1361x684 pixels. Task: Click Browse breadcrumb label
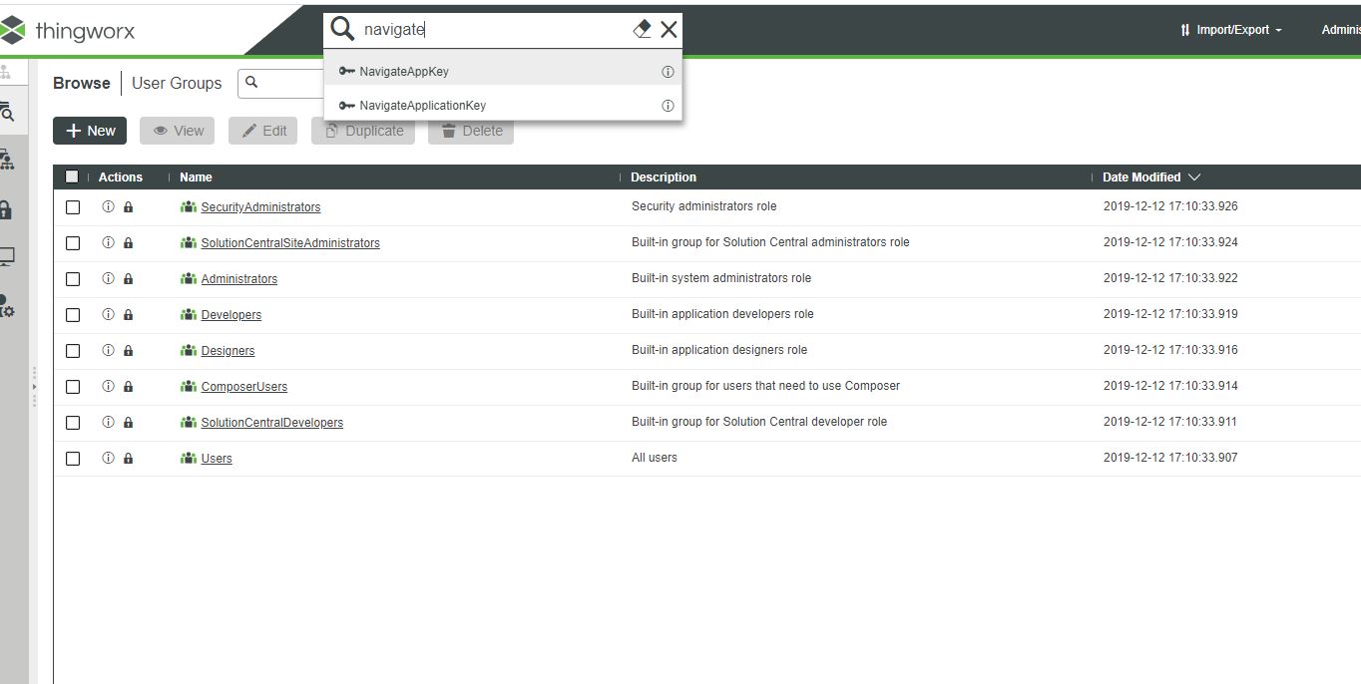pos(82,83)
